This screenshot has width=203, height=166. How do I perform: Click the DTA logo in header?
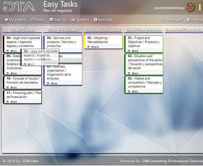click(x=19, y=7)
